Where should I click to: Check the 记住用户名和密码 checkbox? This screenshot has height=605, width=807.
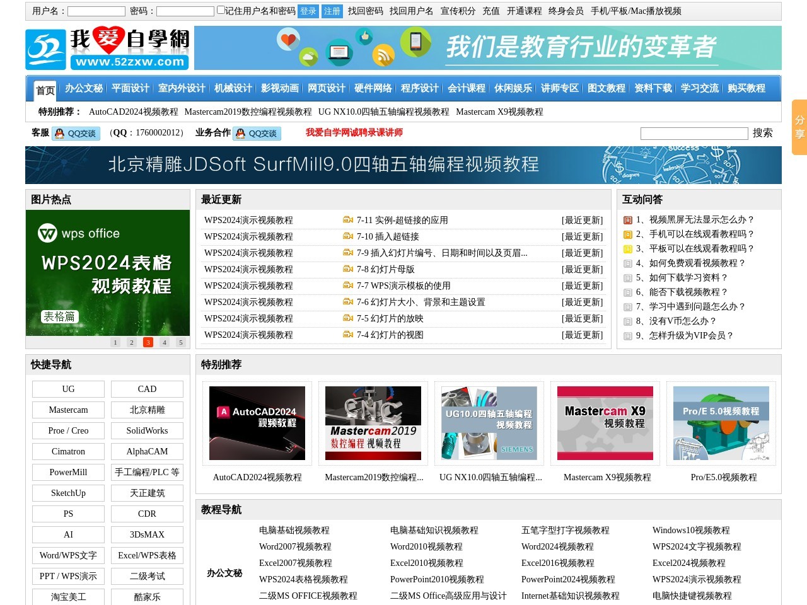pyautogui.click(x=221, y=10)
